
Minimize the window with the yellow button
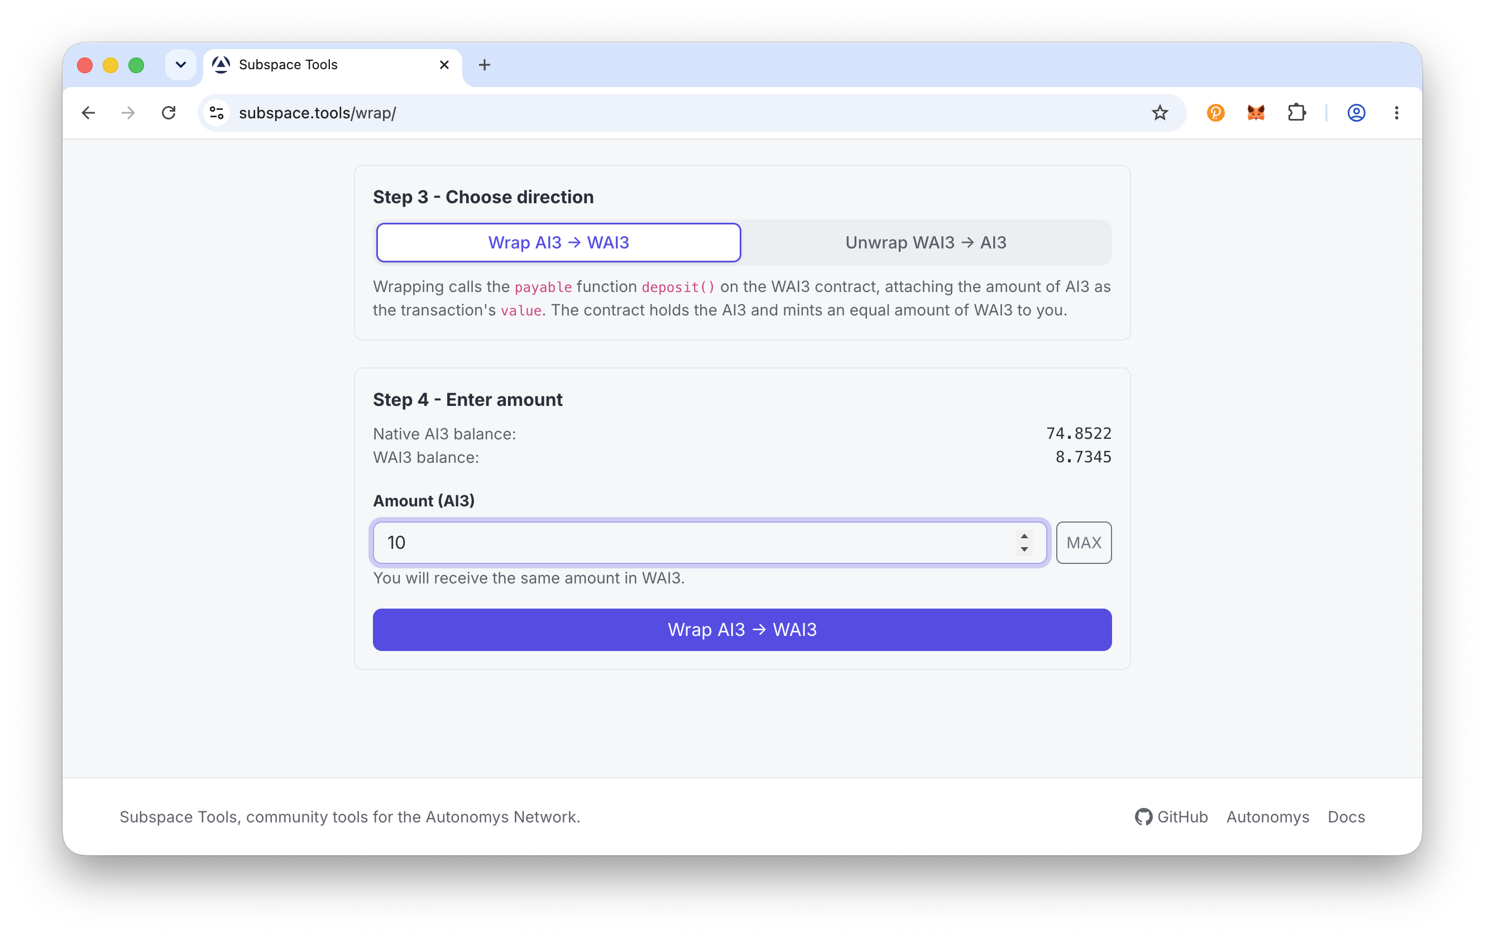pos(111,65)
